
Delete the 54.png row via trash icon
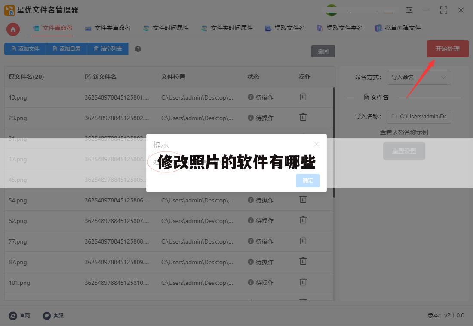coord(303,199)
